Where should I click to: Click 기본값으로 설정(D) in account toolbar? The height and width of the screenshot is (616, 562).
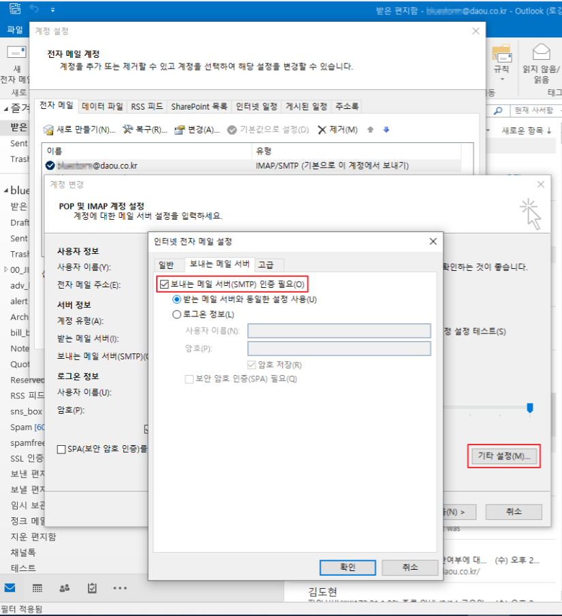268,129
